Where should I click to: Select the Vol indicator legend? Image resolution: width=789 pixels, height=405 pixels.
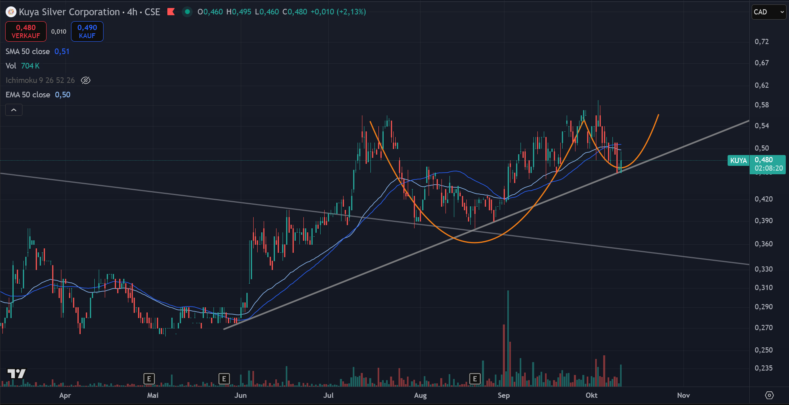(x=11, y=66)
